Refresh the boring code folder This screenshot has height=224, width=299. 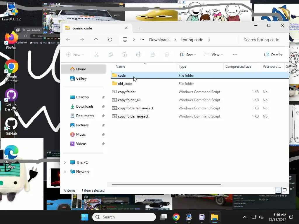pyautogui.click(x=110, y=40)
